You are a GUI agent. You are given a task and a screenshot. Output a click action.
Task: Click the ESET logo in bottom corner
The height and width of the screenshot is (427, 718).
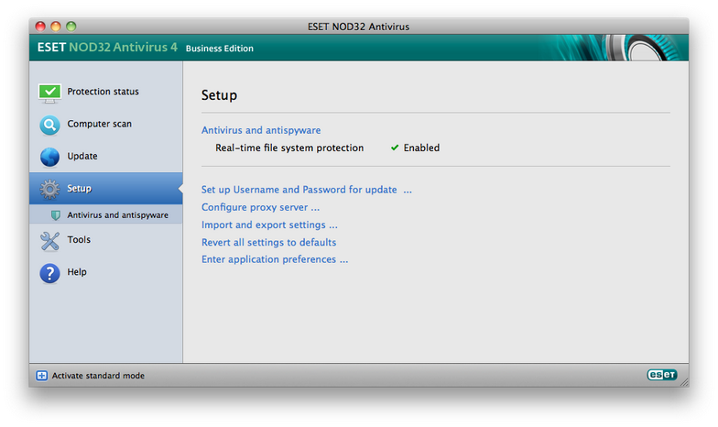(x=662, y=375)
